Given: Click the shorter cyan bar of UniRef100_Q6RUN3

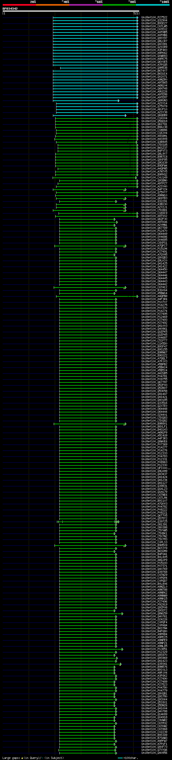Looking at the screenshot, I should tap(86, 101).
